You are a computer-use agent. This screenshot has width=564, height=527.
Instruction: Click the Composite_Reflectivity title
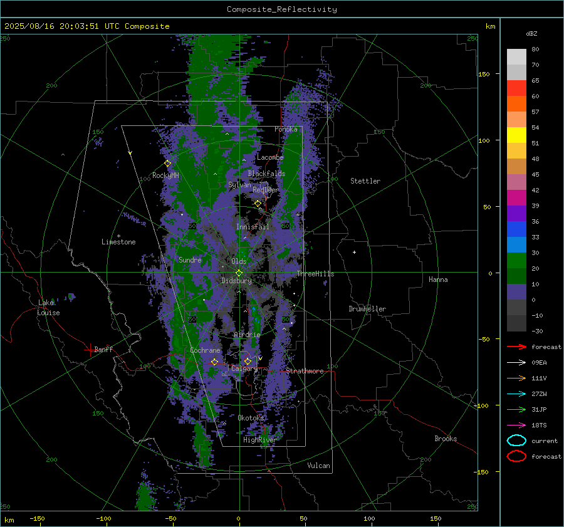281,9
